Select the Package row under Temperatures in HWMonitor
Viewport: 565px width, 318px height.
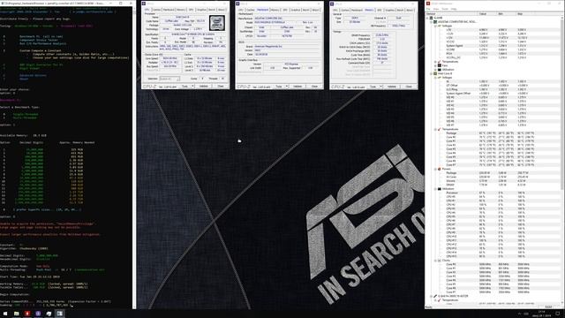[493, 133]
